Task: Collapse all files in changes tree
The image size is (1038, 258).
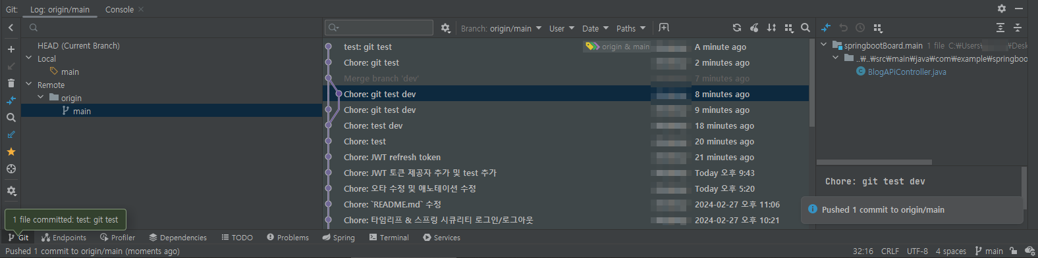Action: [1018, 28]
